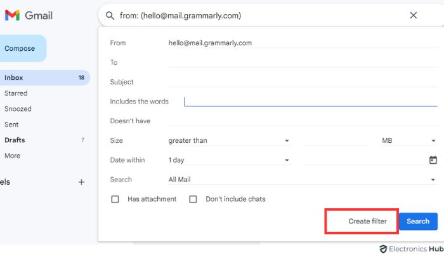This screenshot has width=444, height=254.
Task: Click the Doesn't have input field
Action: 303,121
